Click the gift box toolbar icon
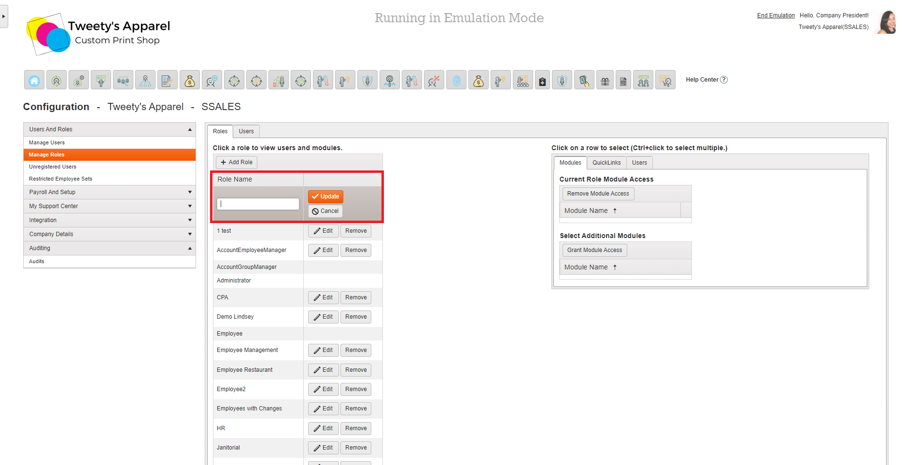Screen dimensions: 917x465 [x=605, y=80]
